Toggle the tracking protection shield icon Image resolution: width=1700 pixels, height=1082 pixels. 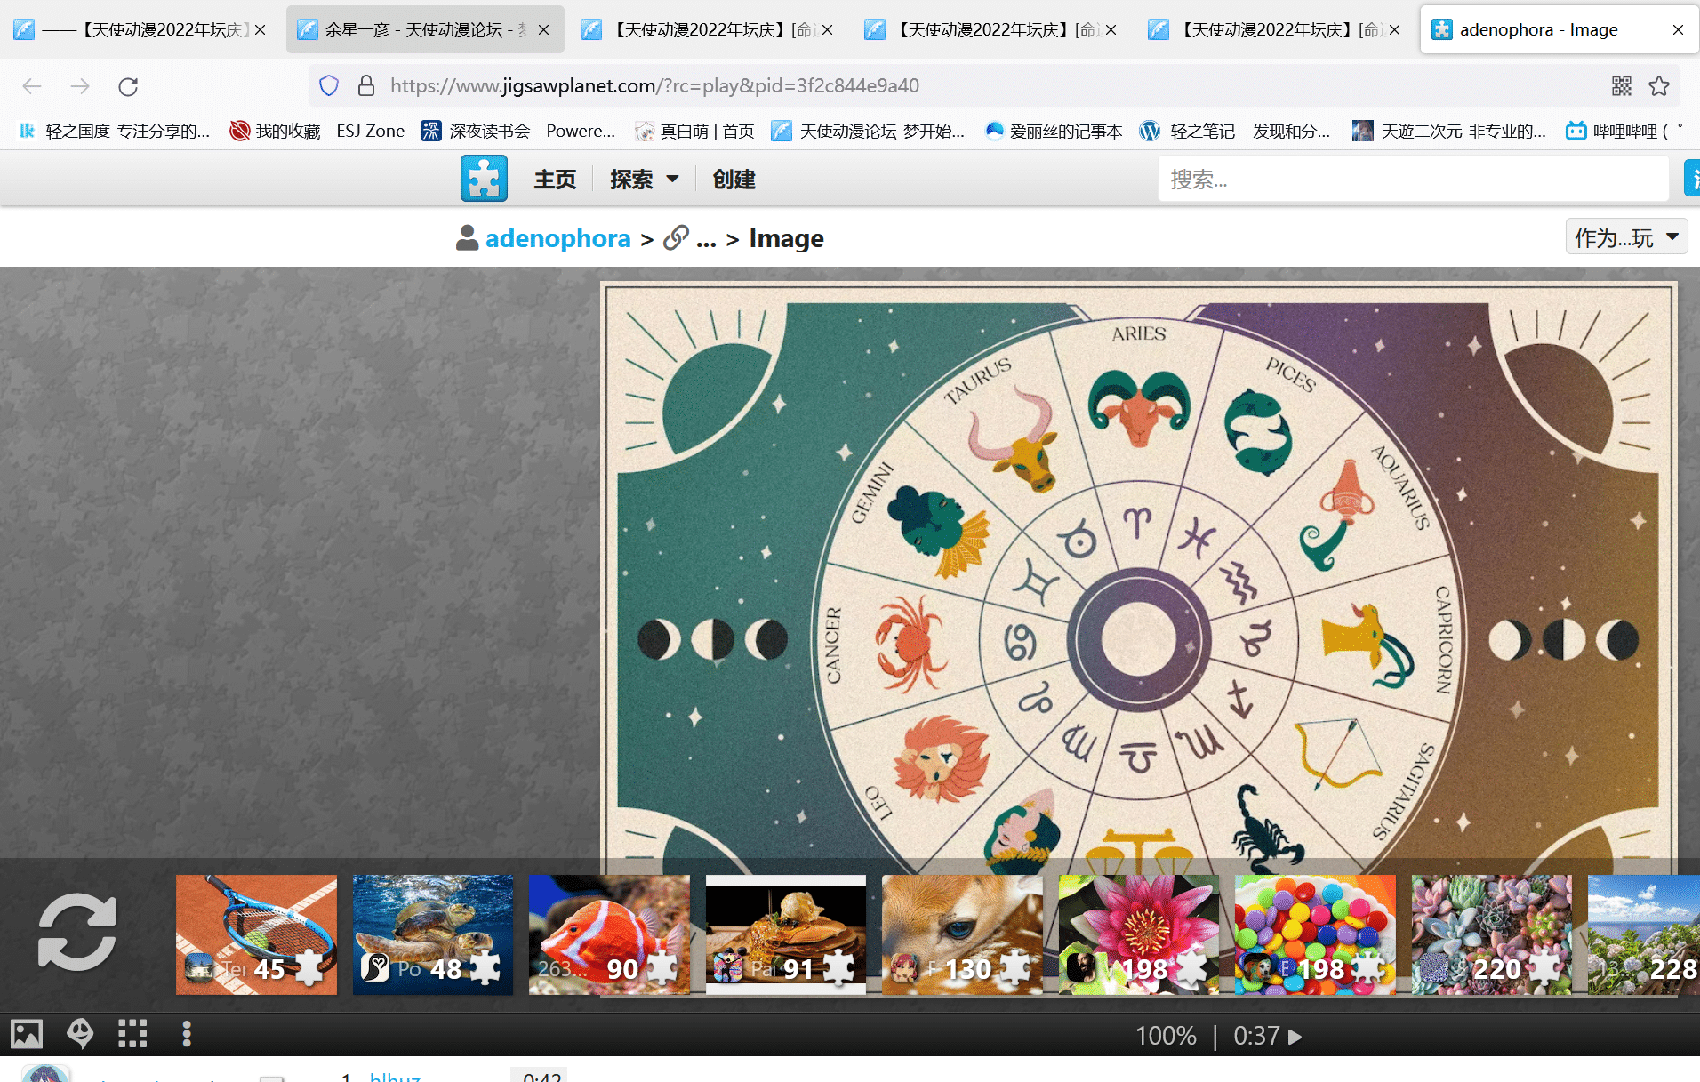pos(329,86)
